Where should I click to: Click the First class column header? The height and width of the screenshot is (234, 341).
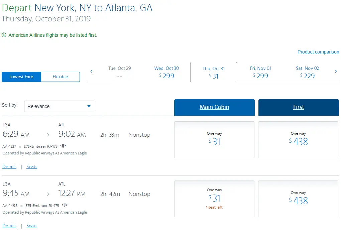pyautogui.click(x=299, y=107)
